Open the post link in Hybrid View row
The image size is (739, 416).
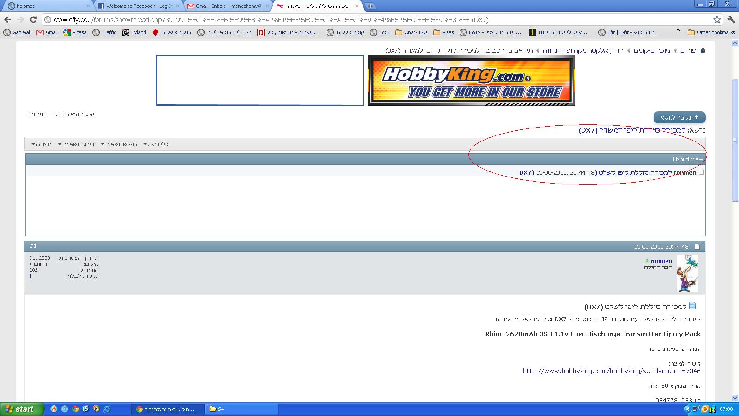595,172
